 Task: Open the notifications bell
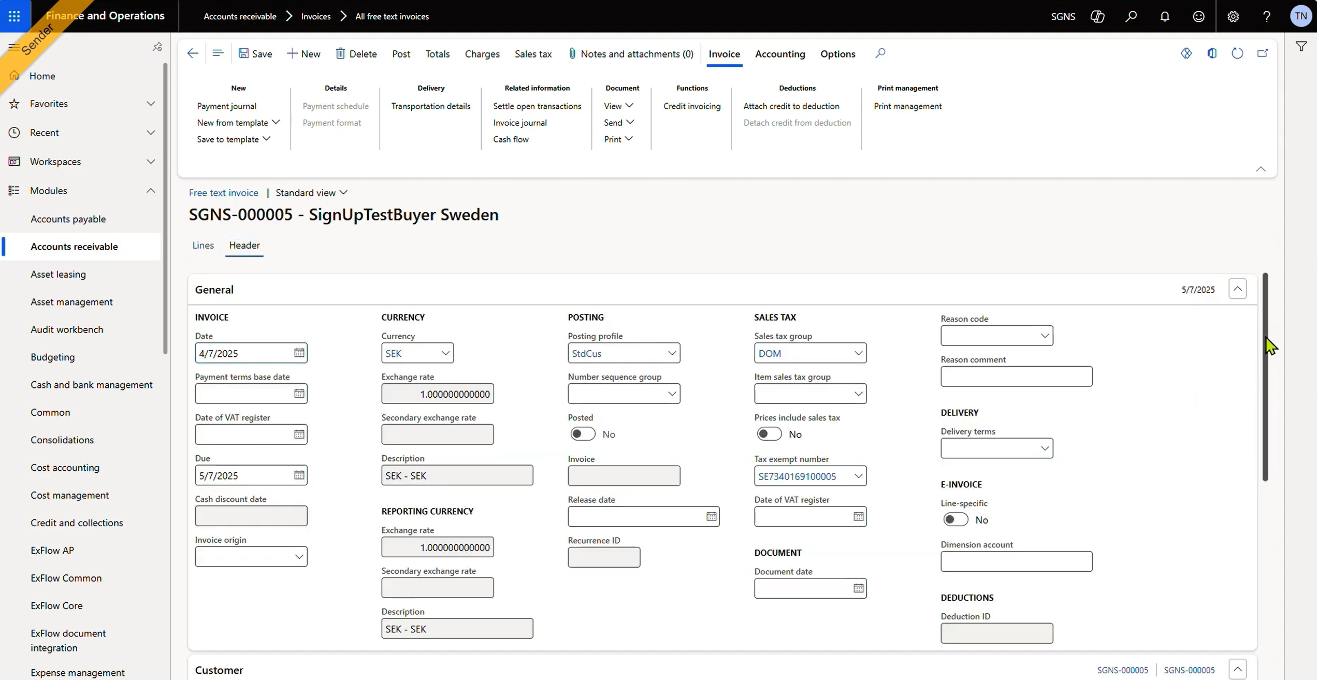coord(1165,16)
